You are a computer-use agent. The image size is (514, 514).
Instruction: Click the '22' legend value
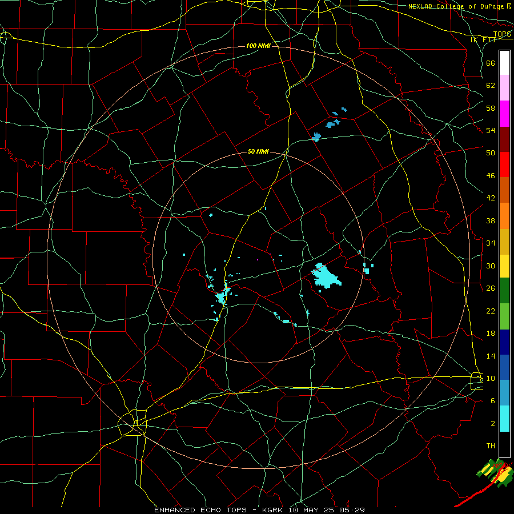point(491,311)
